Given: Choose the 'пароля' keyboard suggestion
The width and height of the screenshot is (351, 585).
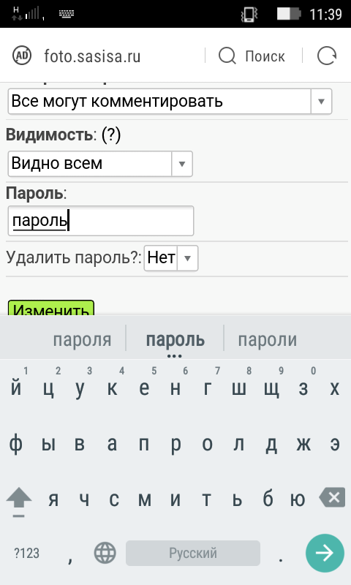Looking at the screenshot, I should pyautogui.click(x=82, y=339).
